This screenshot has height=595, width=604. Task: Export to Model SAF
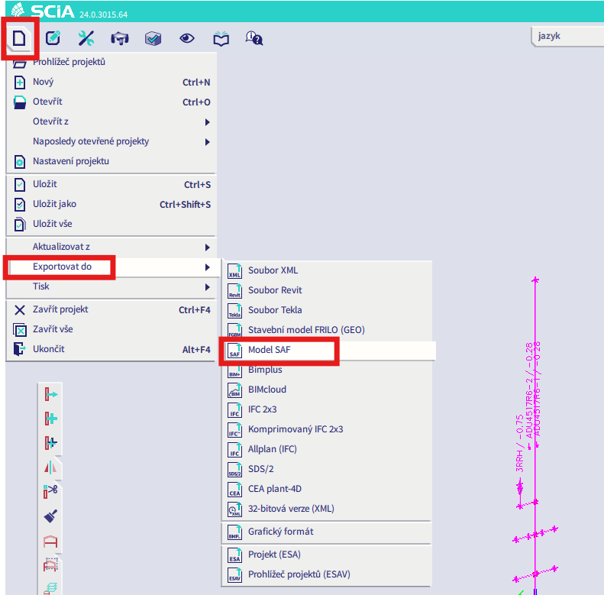pyautogui.click(x=328, y=350)
